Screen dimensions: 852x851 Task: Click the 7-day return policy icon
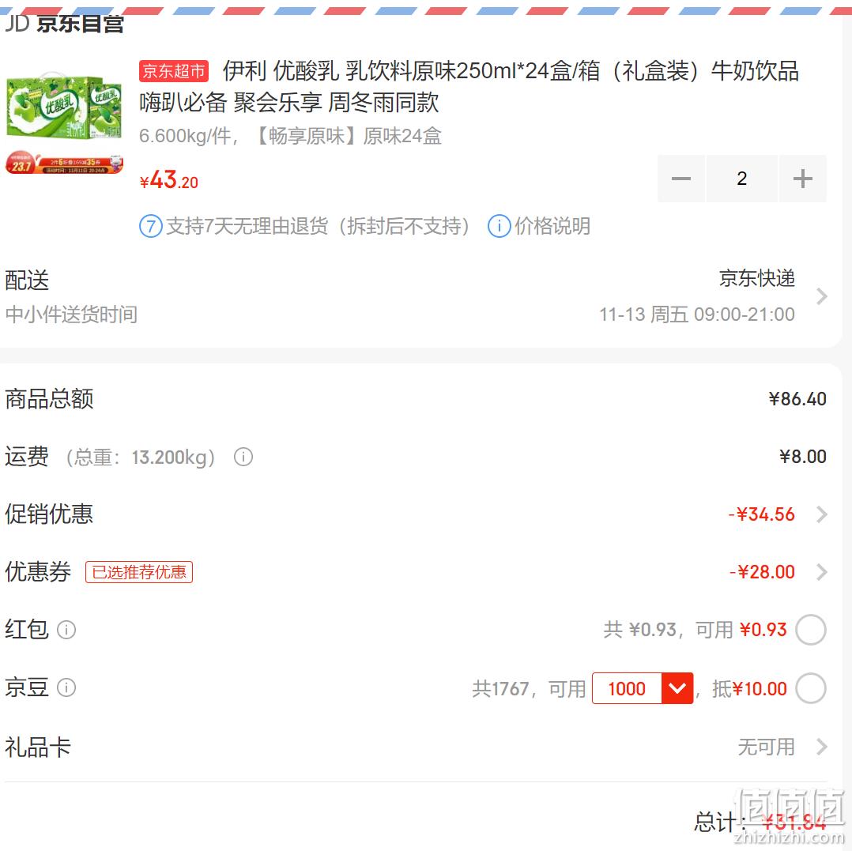[151, 227]
